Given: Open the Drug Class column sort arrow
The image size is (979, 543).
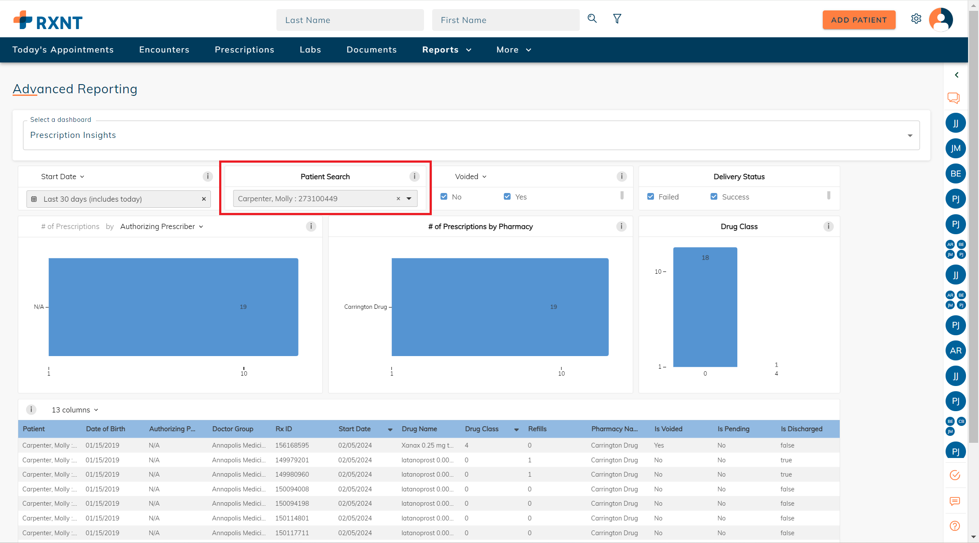Looking at the screenshot, I should pos(516,429).
